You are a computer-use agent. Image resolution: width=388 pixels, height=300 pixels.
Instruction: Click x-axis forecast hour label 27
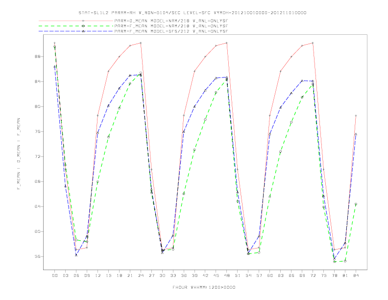151,275
